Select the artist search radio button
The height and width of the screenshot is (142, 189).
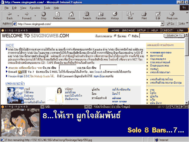pyautogui.click(x=129, y=36)
